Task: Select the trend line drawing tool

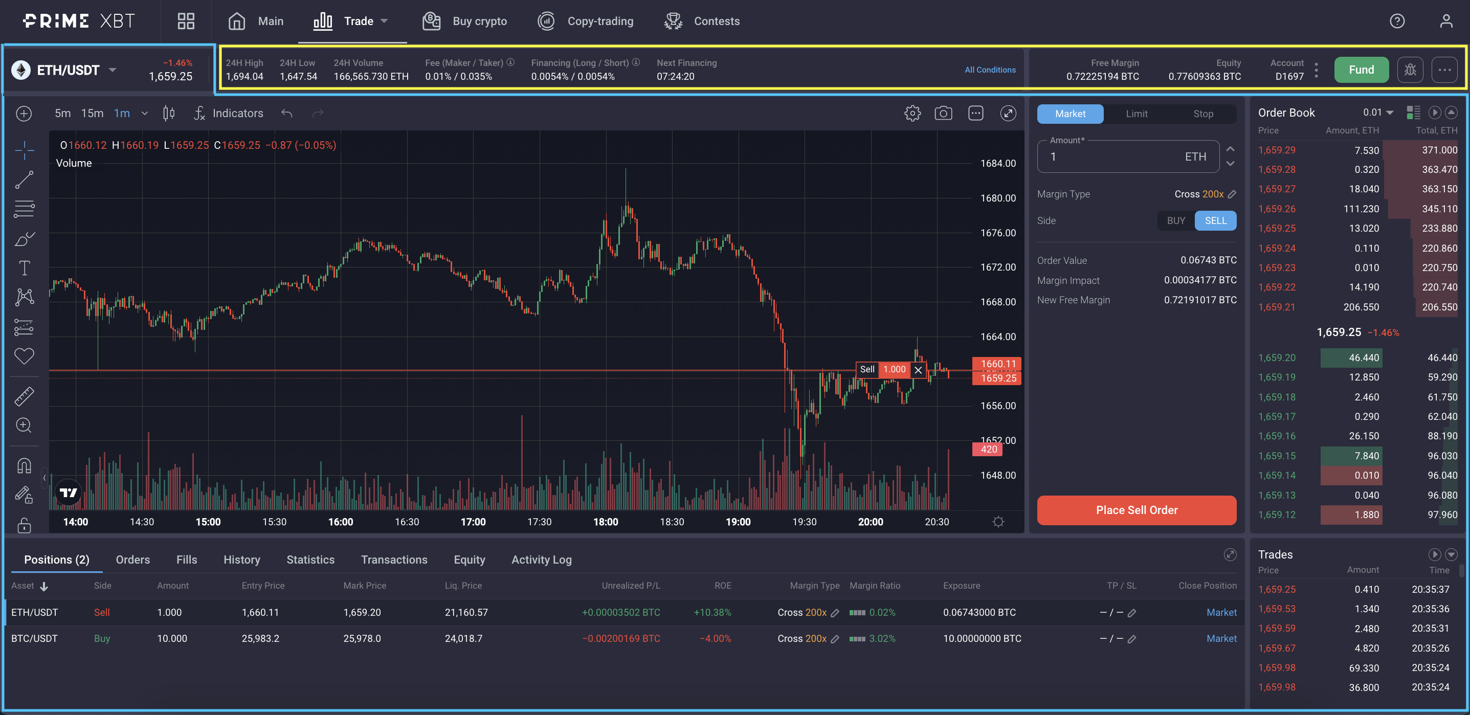Action: coord(24,180)
